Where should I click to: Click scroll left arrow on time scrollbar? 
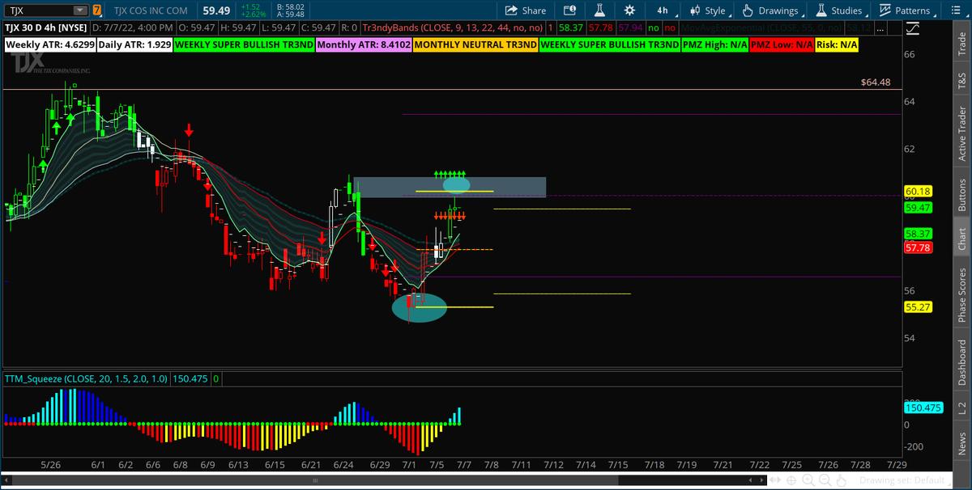[6, 481]
